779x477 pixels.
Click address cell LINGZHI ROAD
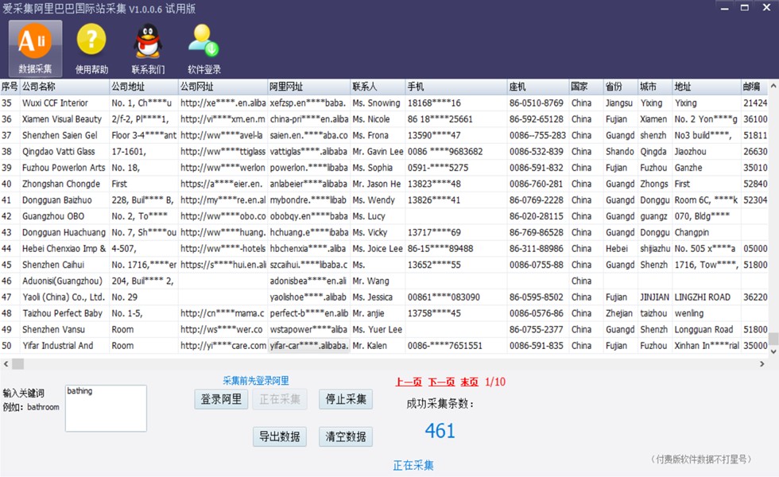pyautogui.click(x=707, y=297)
